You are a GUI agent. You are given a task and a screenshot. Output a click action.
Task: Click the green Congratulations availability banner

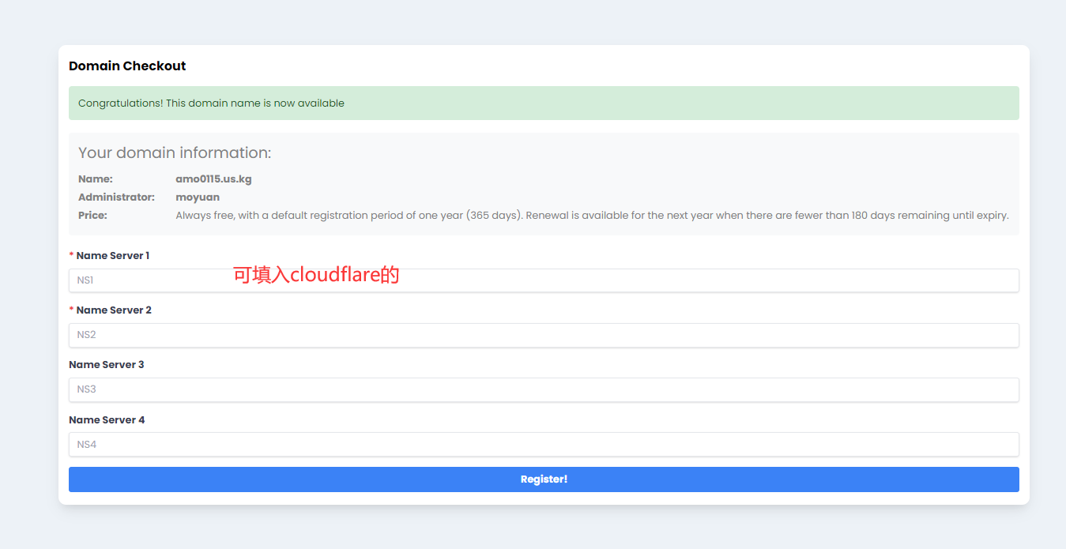click(544, 103)
